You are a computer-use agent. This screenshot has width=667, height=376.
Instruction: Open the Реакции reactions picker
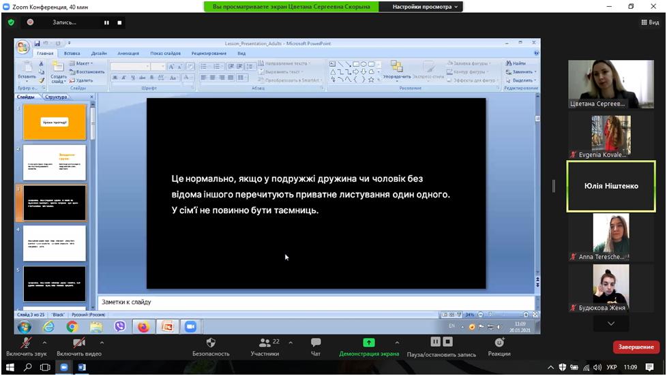[499, 344]
